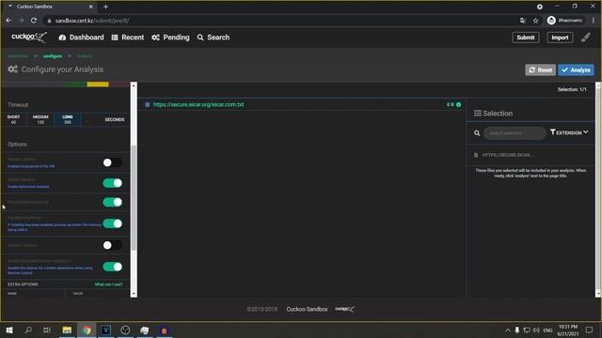Select the 'configure' breadcrumb step
The width and height of the screenshot is (602, 338).
click(x=53, y=56)
